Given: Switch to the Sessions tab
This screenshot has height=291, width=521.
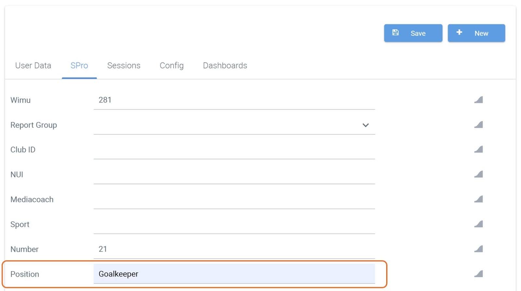Looking at the screenshot, I should [124, 66].
